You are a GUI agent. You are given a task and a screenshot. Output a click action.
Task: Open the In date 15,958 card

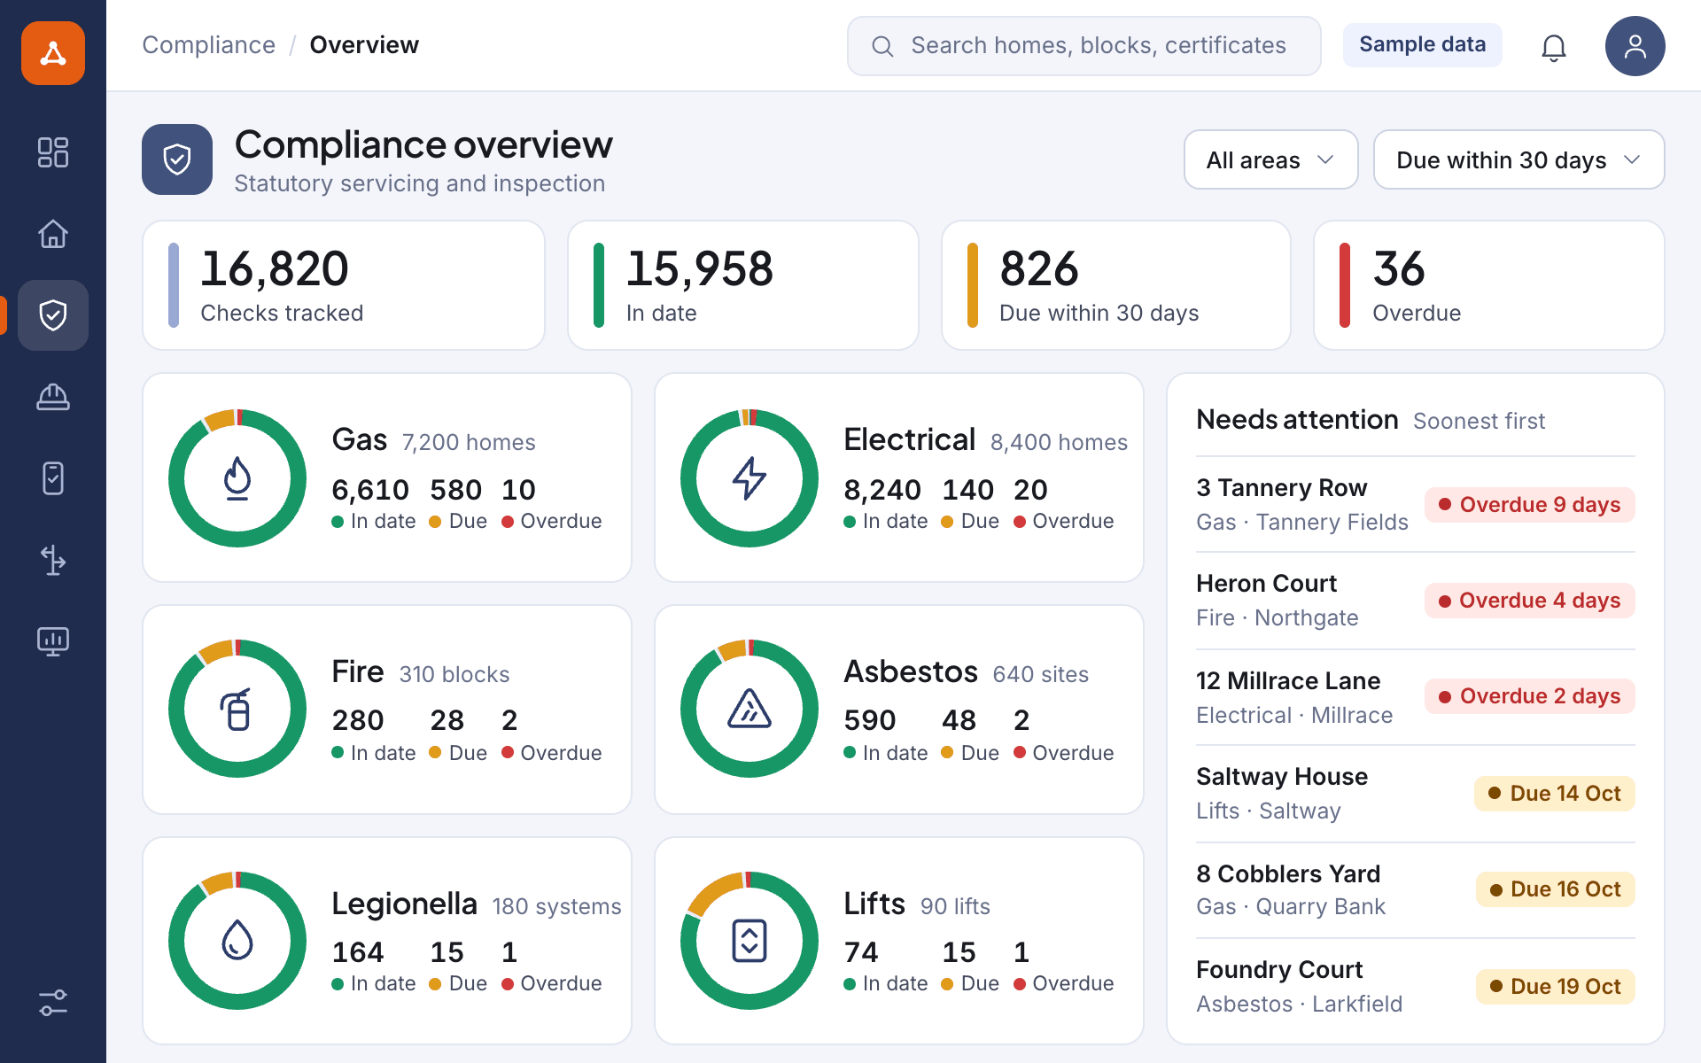(x=743, y=285)
